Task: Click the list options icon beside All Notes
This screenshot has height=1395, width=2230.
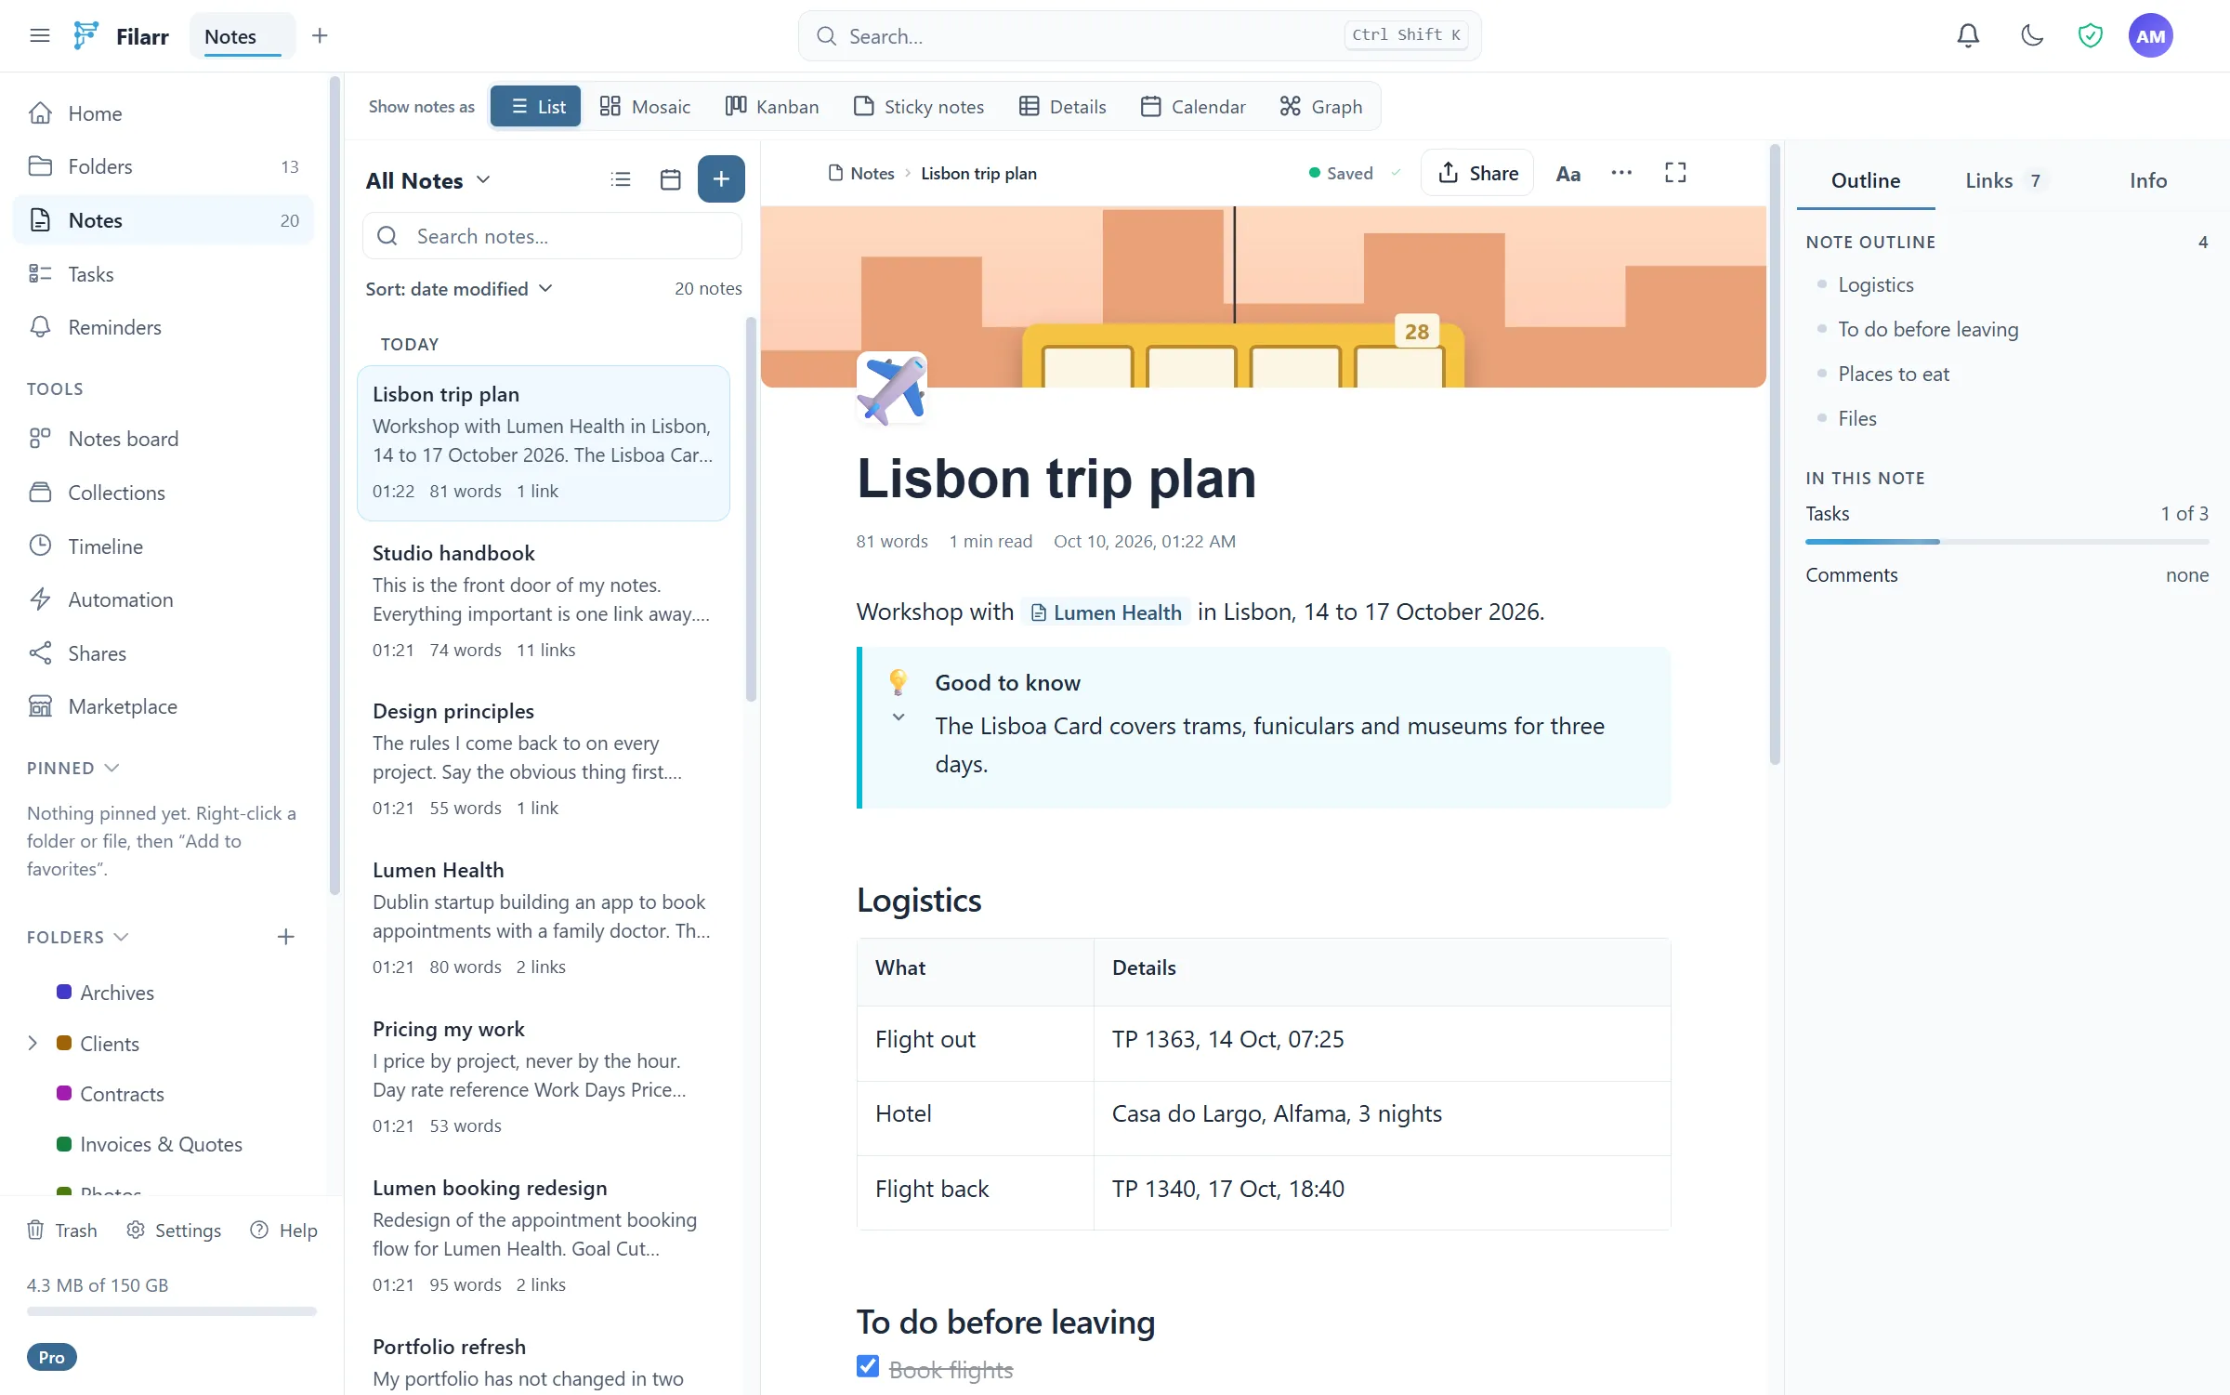Action: pos(621,179)
